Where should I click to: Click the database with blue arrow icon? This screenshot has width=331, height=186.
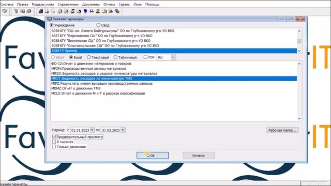coord(111,11)
